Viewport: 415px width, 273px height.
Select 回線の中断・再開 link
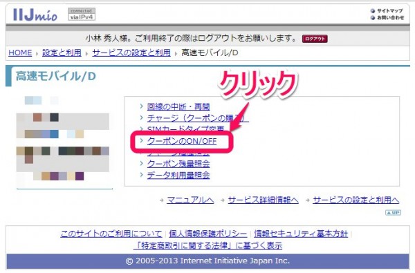click(x=178, y=106)
